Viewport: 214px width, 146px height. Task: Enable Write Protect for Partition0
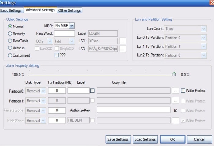click(x=183, y=91)
